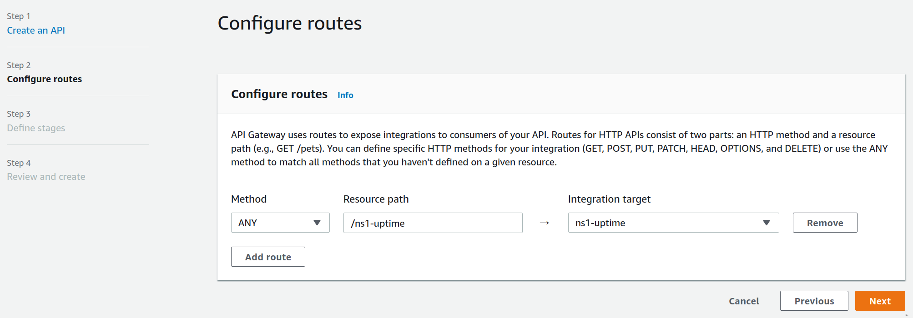Go to the Previous step
Screen dimensions: 913x318
tap(814, 301)
